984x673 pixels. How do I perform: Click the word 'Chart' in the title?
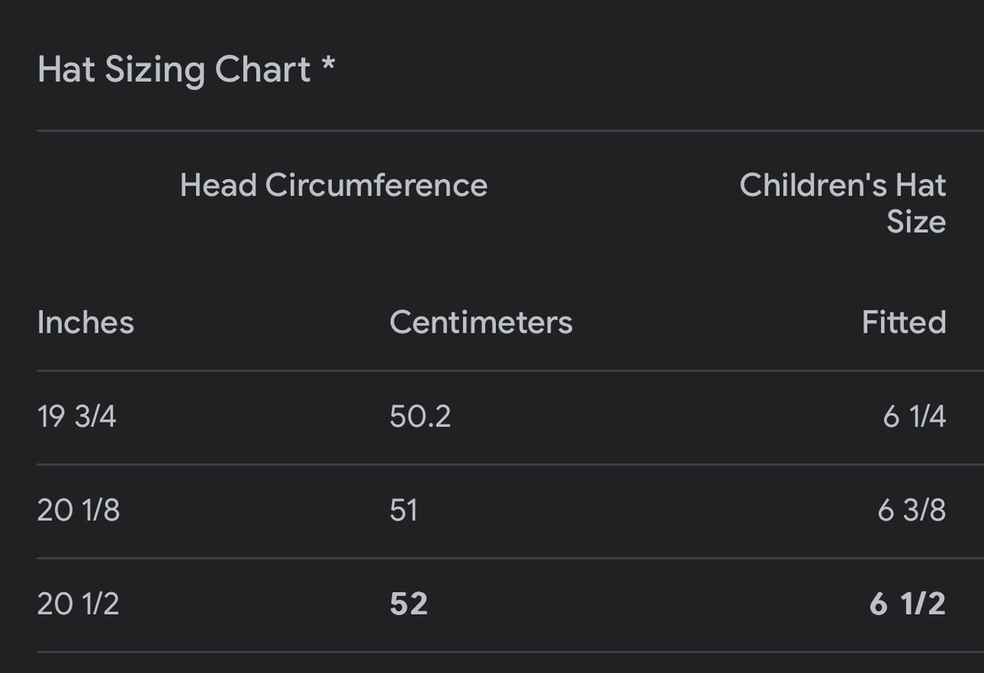[263, 70]
